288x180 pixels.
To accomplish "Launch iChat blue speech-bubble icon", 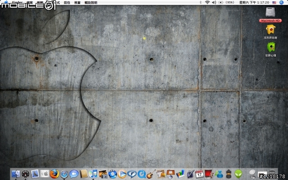I will click(x=74, y=174).
